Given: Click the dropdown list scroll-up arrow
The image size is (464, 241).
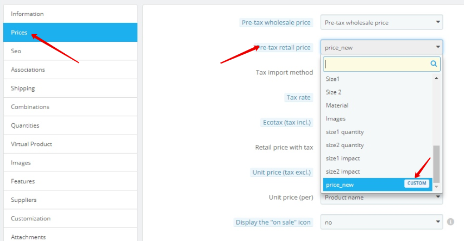Looking at the screenshot, I should pos(436,78).
